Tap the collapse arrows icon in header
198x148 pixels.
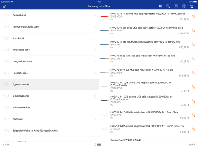(x=5, y=6)
